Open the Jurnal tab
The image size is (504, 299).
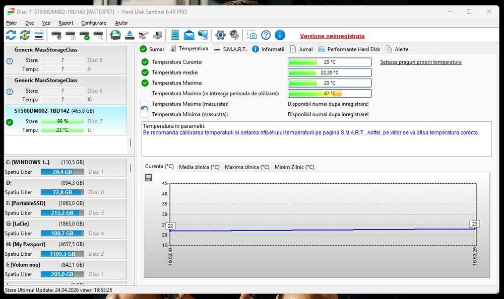coord(301,49)
